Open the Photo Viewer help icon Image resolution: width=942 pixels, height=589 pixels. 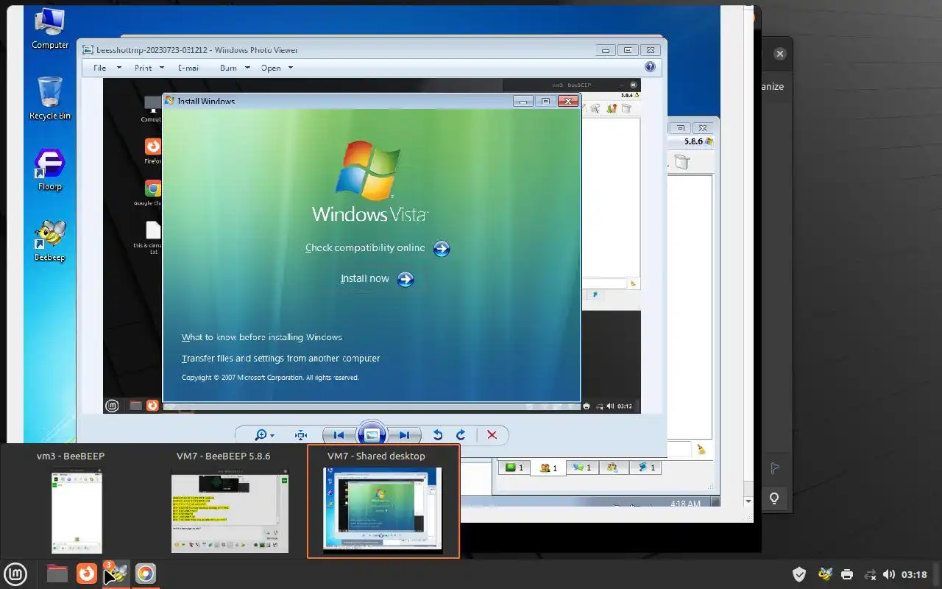pos(650,67)
